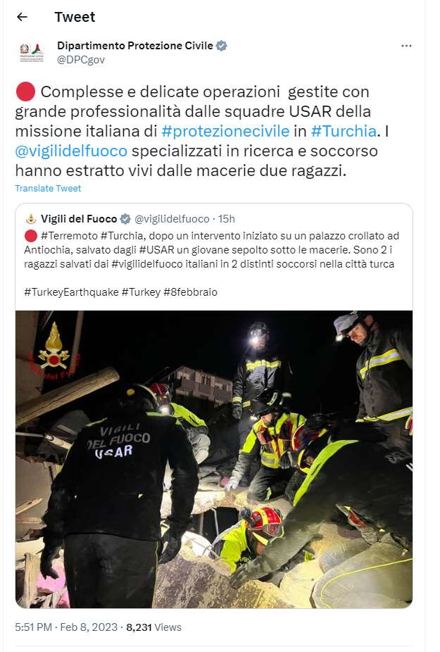
Task: Click the verified badge beside Vigili del Fuoco
Action: point(125,219)
